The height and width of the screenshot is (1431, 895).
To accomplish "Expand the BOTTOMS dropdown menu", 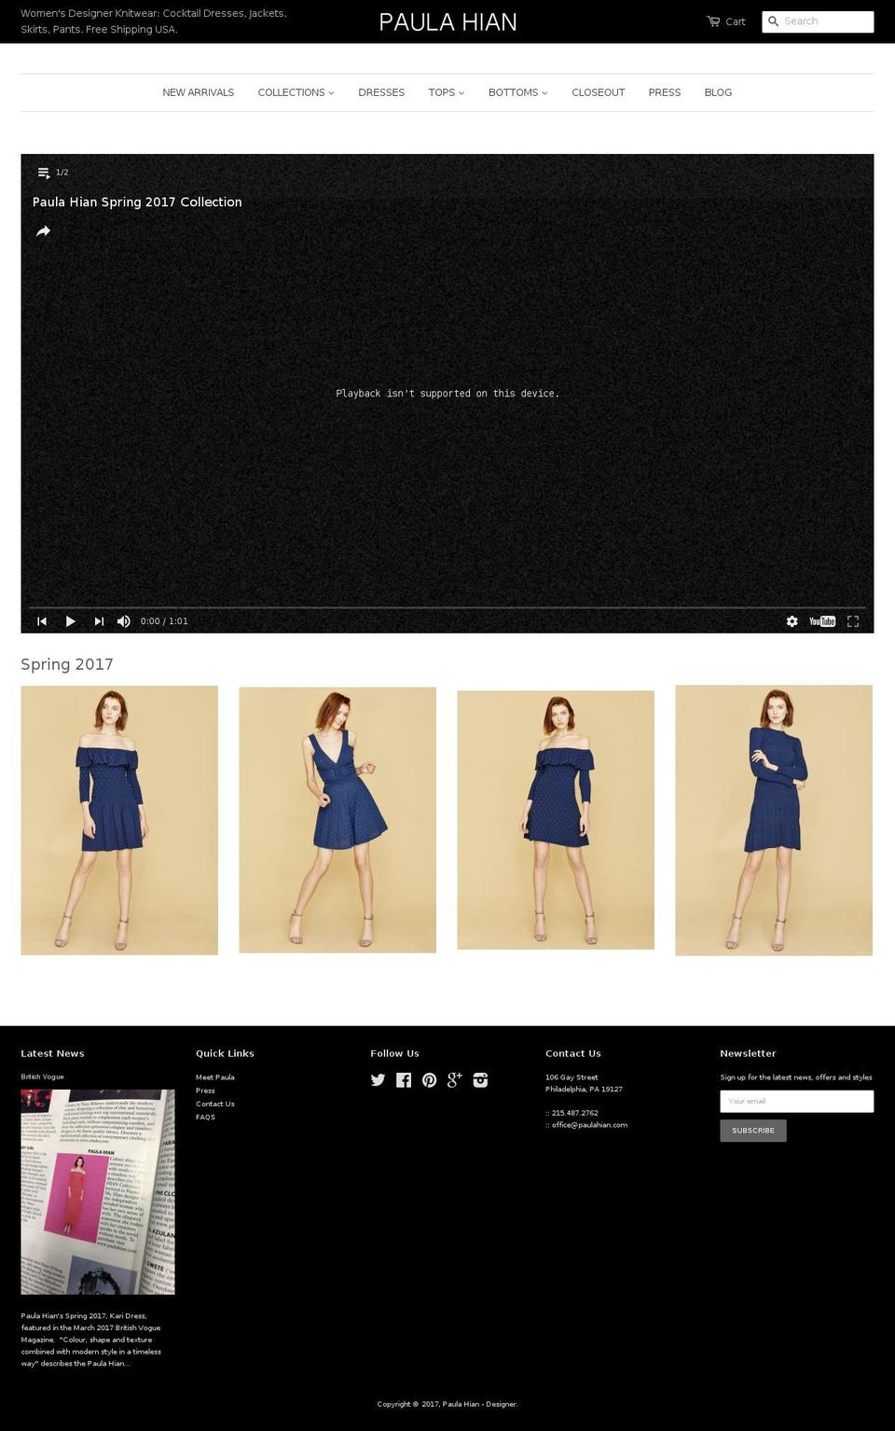I will click(517, 92).
